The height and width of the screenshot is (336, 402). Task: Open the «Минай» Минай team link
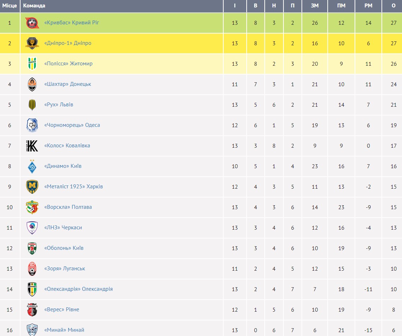64,330
